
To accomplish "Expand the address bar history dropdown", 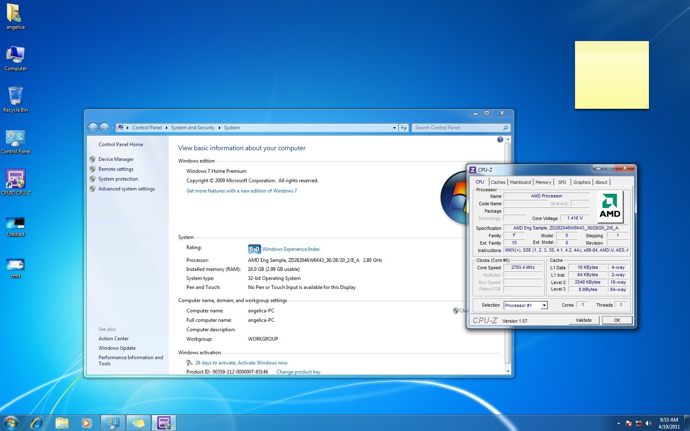I will click(x=394, y=128).
